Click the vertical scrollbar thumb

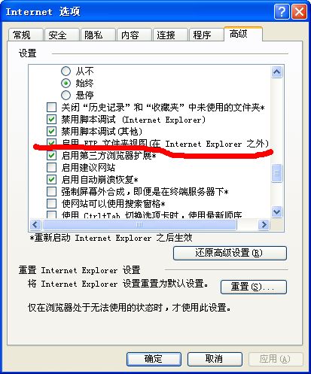click(x=276, y=173)
